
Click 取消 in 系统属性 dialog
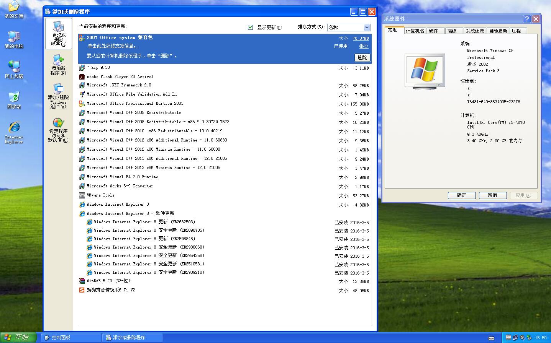pos(493,195)
